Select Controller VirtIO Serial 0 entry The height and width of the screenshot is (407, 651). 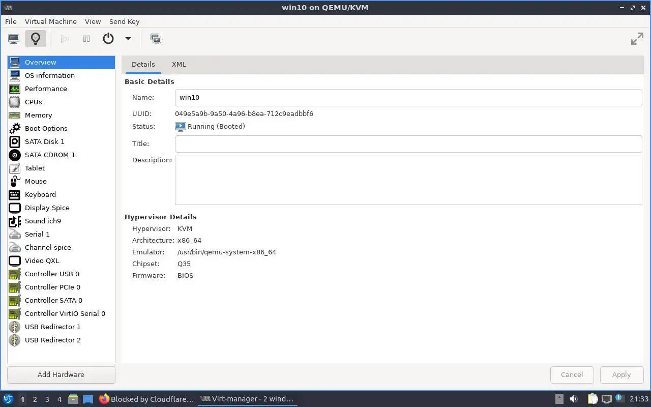(x=61, y=313)
